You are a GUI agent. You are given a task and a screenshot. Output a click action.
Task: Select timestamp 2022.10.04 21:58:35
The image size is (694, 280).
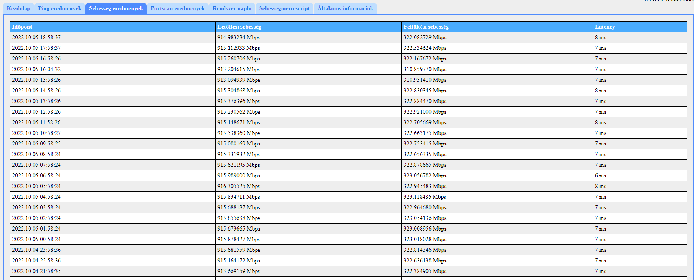pyautogui.click(x=37, y=271)
